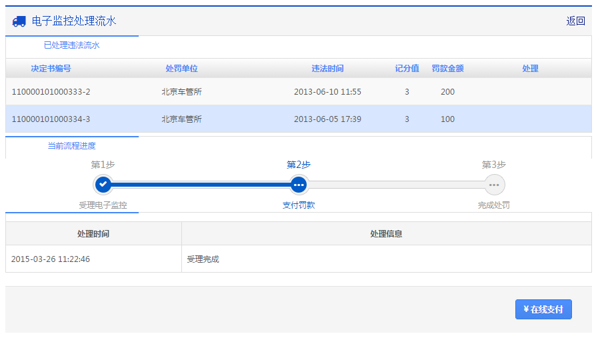This screenshot has height=338, width=614.
Task: Click the 记分值 column header
Action: point(407,69)
